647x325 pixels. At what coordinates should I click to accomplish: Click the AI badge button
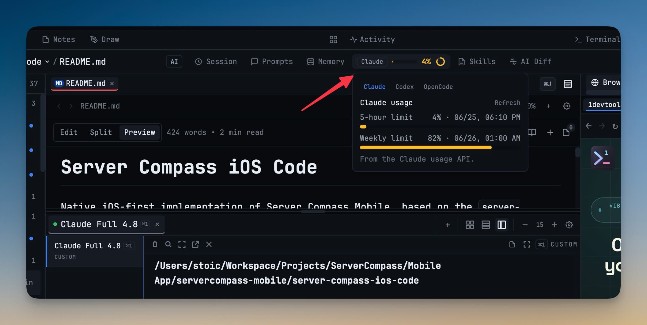coord(174,62)
